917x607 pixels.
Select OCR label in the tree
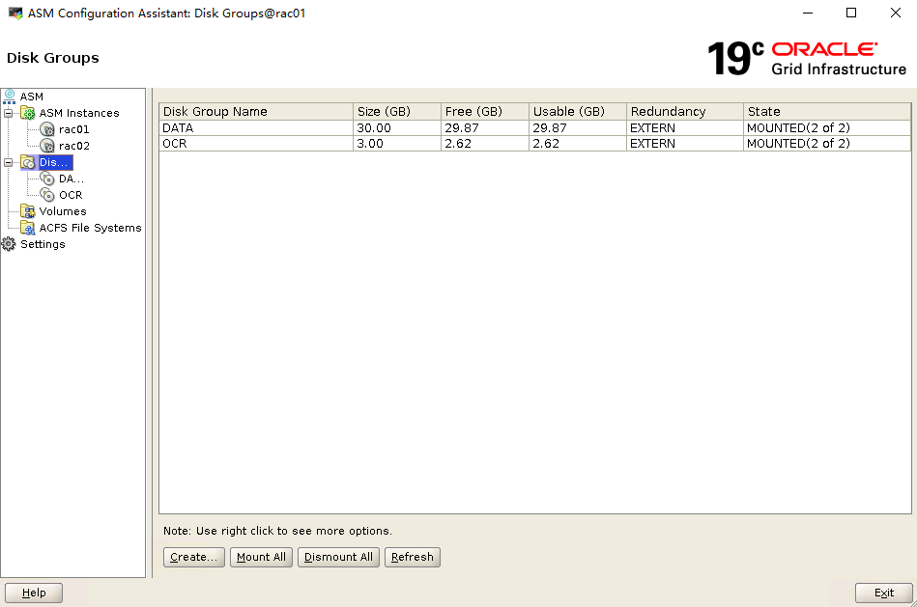(71, 195)
